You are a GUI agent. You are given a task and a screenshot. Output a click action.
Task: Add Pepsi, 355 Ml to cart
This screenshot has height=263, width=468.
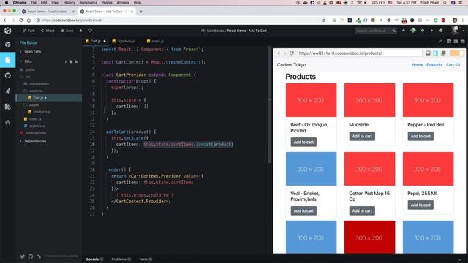[x=420, y=205]
